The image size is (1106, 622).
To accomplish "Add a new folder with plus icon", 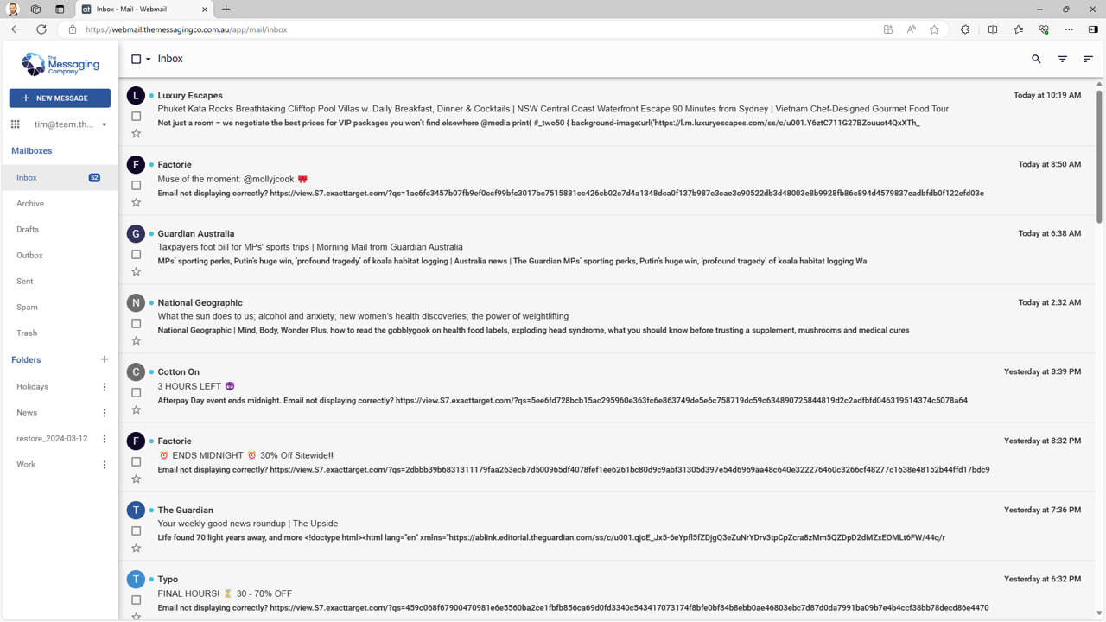I will pos(105,359).
